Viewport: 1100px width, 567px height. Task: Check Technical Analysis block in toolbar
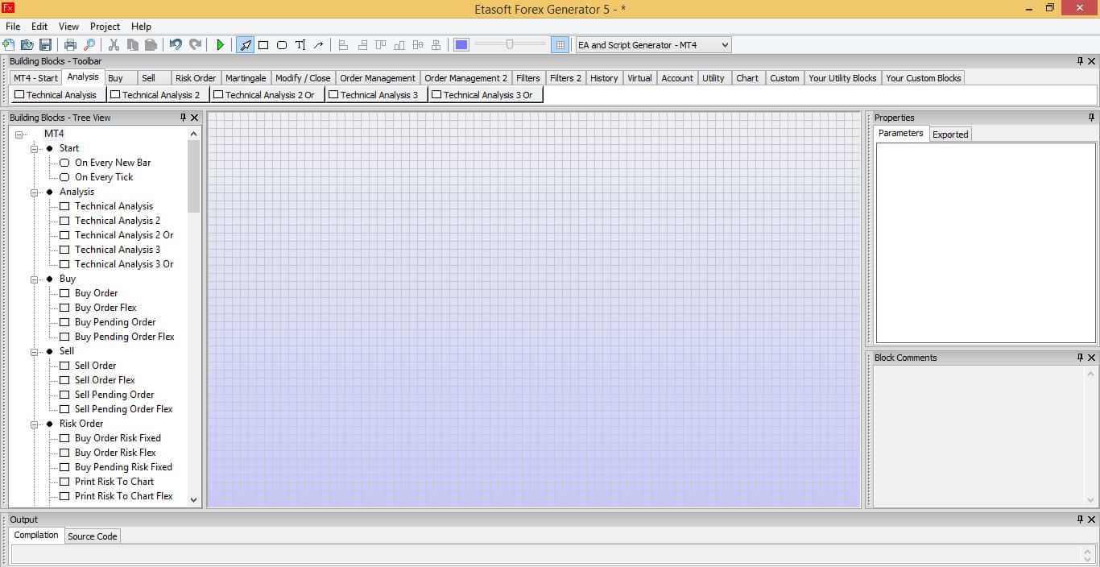point(19,95)
